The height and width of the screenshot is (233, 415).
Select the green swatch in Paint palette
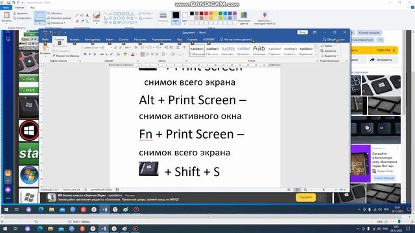(220, 13)
